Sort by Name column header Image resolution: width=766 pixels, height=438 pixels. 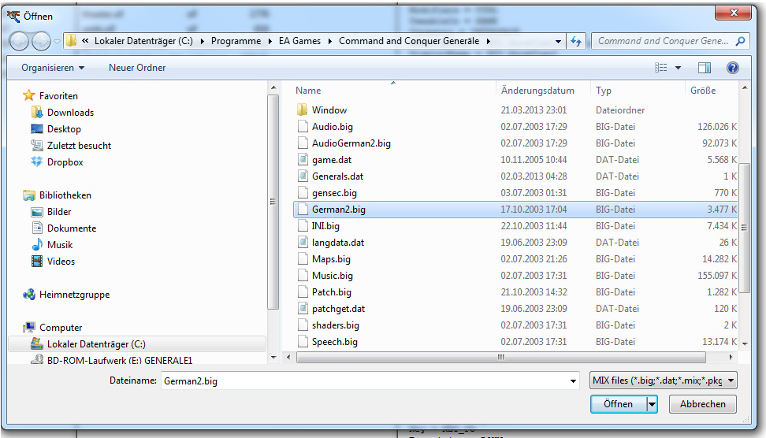click(x=308, y=91)
